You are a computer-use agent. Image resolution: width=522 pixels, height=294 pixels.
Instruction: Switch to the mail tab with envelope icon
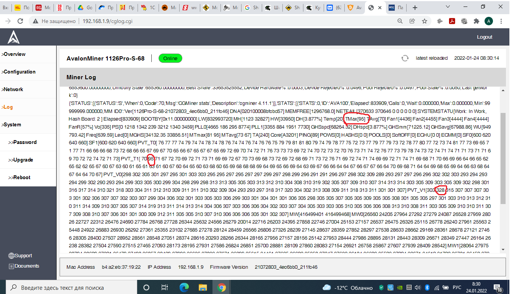pyautogui.click(x=334, y=8)
